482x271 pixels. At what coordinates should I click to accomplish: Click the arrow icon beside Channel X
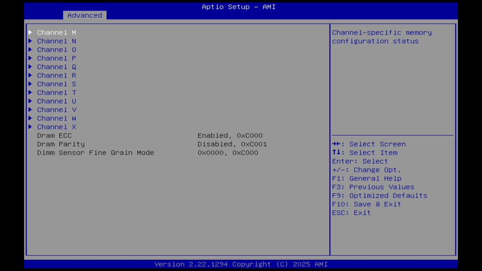31,127
